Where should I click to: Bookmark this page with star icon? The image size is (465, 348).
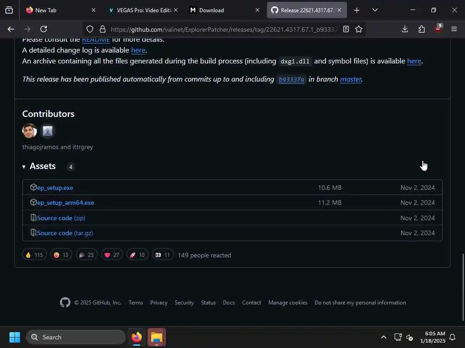coord(359,29)
